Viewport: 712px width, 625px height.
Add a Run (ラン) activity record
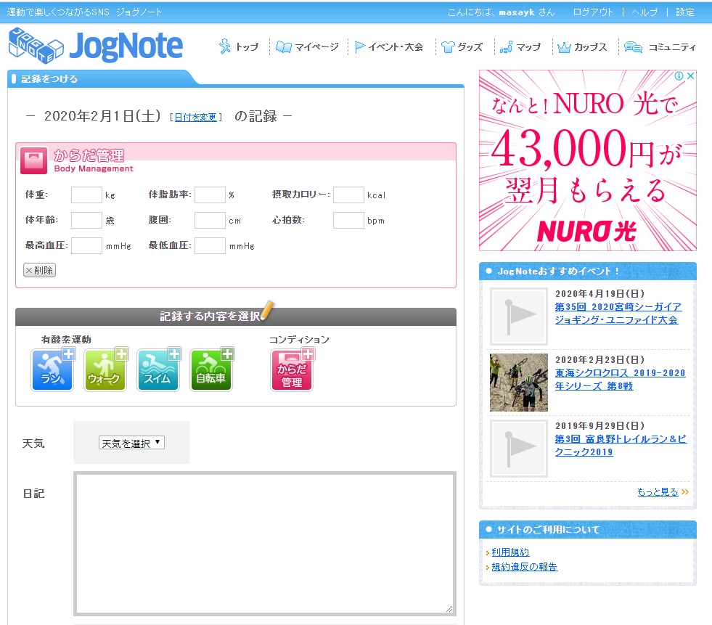click(53, 369)
